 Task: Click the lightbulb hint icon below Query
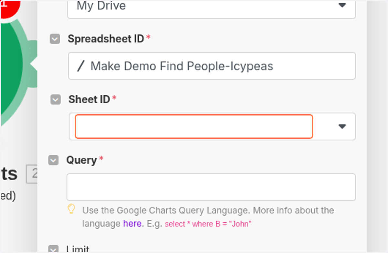coord(71,209)
